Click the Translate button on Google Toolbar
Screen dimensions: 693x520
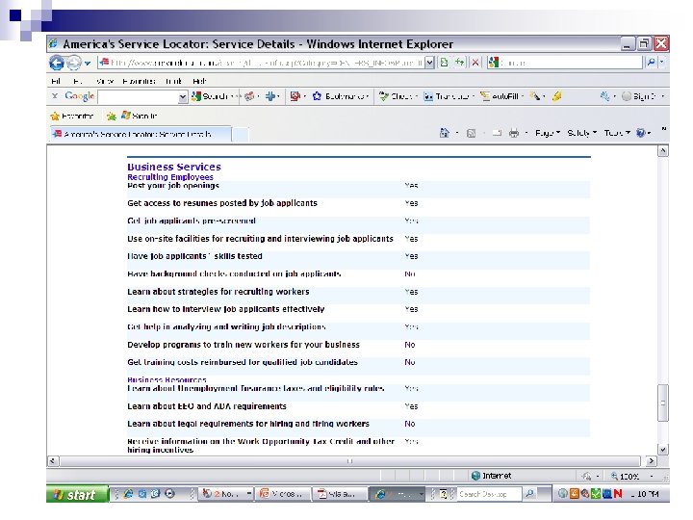pos(448,96)
